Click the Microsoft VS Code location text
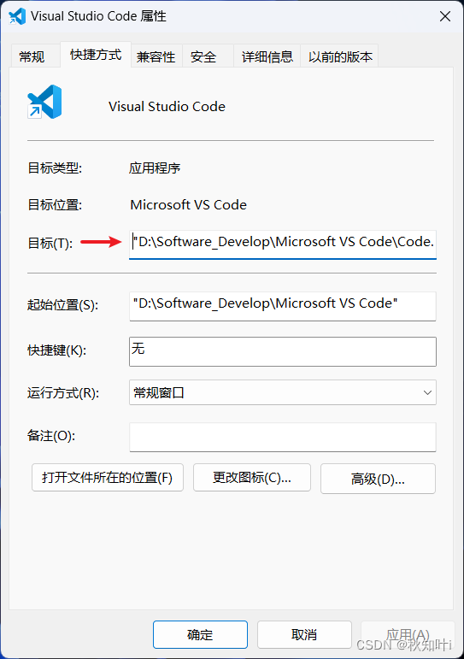Image resolution: width=464 pixels, height=659 pixels. coord(189,204)
